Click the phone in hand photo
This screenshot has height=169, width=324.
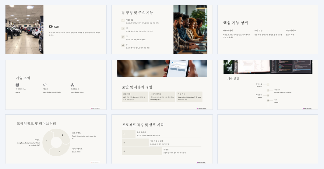pyautogui.click(x=162, y=69)
